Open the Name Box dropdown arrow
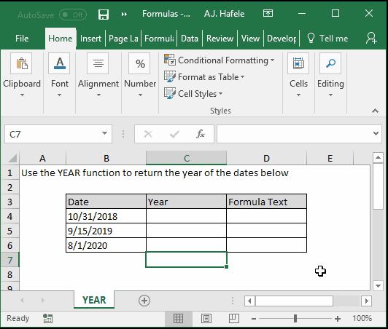 click(105, 134)
